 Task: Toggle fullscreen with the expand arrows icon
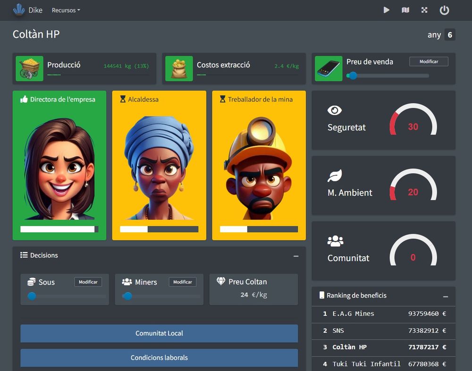(424, 10)
